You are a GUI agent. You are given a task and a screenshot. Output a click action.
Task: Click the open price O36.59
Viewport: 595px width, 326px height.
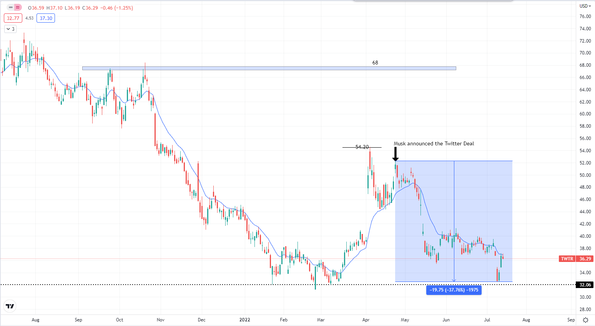click(x=36, y=8)
